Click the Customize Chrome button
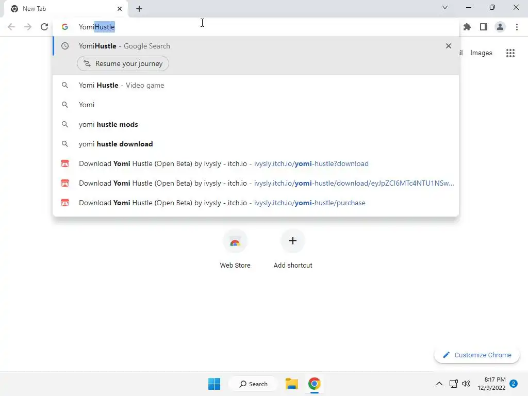 click(x=477, y=355)
